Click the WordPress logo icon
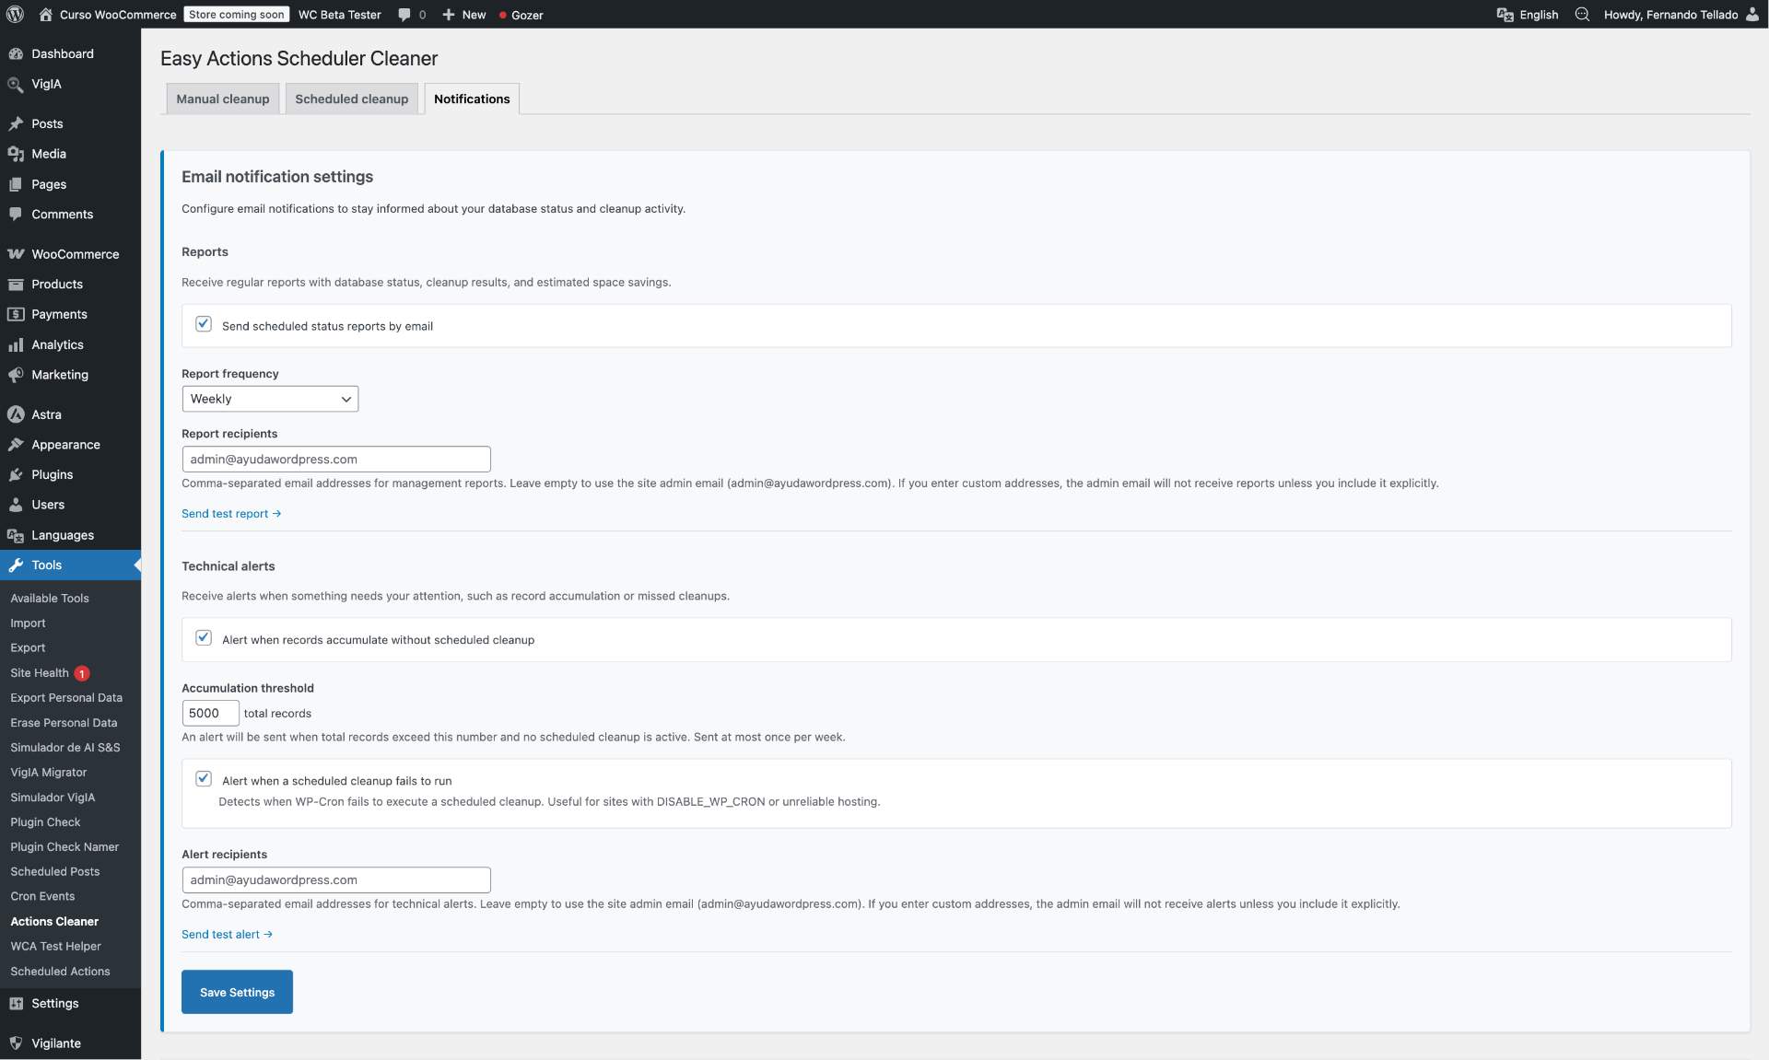The height and width of the screenshot is (1060, 1769). point(15,14)
